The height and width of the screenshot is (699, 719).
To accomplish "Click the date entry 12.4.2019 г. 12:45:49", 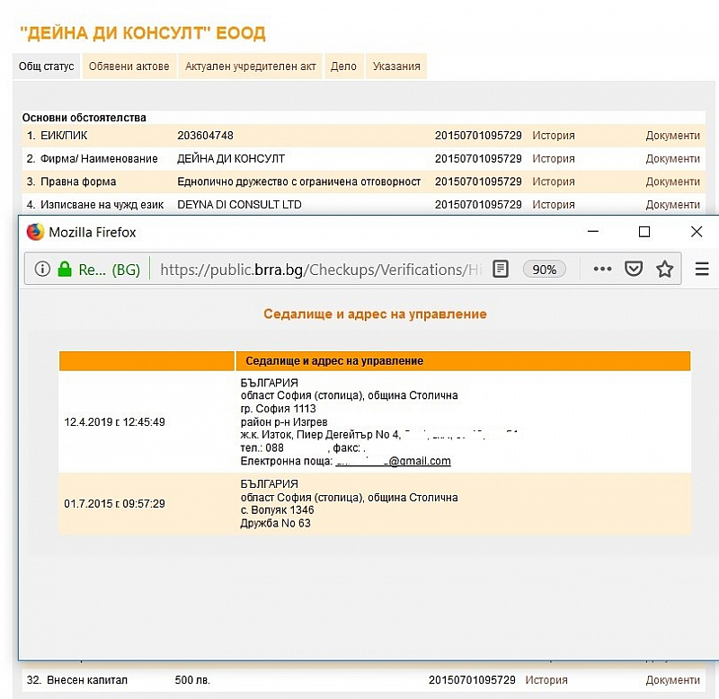I will [115, 421].
